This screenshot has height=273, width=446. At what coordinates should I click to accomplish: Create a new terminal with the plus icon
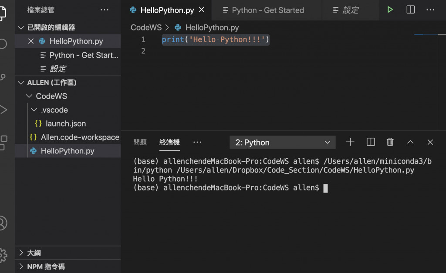point(350,142)
